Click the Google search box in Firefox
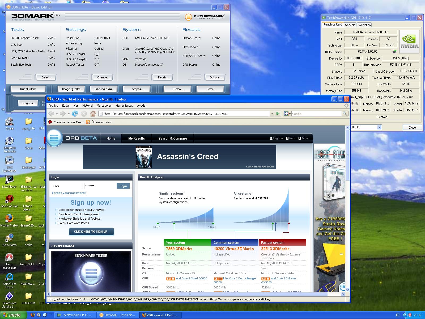 click(x=316, y=114)
